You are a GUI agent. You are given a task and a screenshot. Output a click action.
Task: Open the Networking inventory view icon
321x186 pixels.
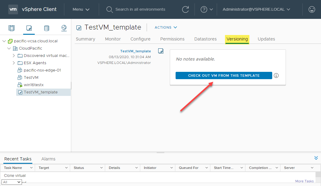point(64,28)
